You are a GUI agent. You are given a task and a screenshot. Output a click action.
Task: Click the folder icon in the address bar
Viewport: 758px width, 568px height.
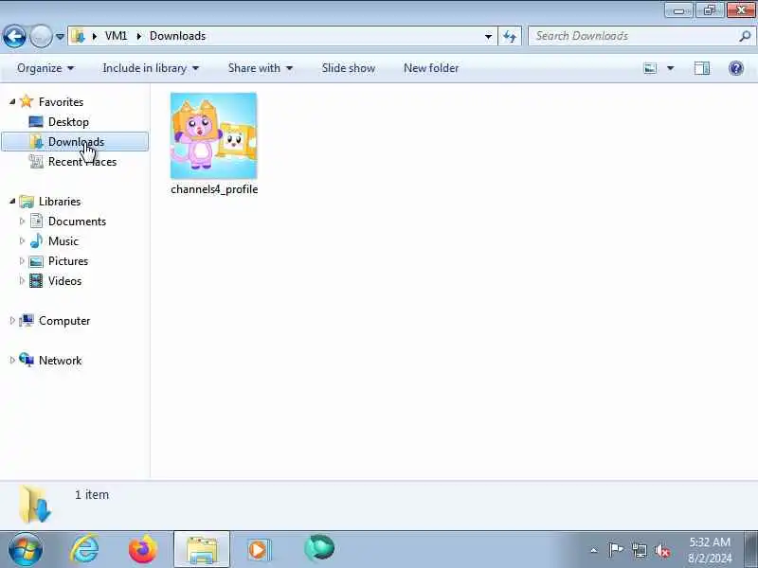coord(78,36)
